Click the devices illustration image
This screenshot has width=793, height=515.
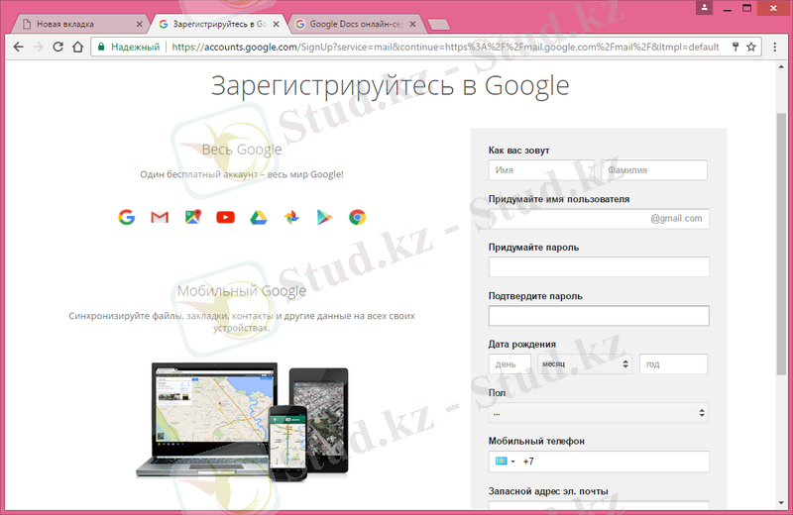(x=242, y=421)
